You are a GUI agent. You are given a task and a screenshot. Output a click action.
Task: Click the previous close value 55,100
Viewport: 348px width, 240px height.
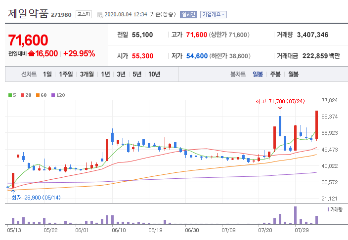tap(142, 35)
